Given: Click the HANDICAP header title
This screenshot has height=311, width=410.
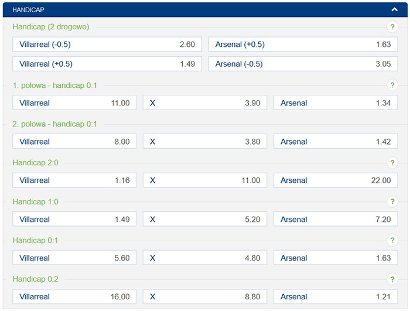Looking at the screenshot, I should pyautogui.click(x=28, y=10).
